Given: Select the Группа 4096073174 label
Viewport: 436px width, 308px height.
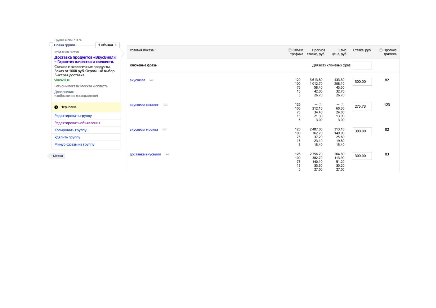Looking at the screenshot, I should tap(68, 40).
